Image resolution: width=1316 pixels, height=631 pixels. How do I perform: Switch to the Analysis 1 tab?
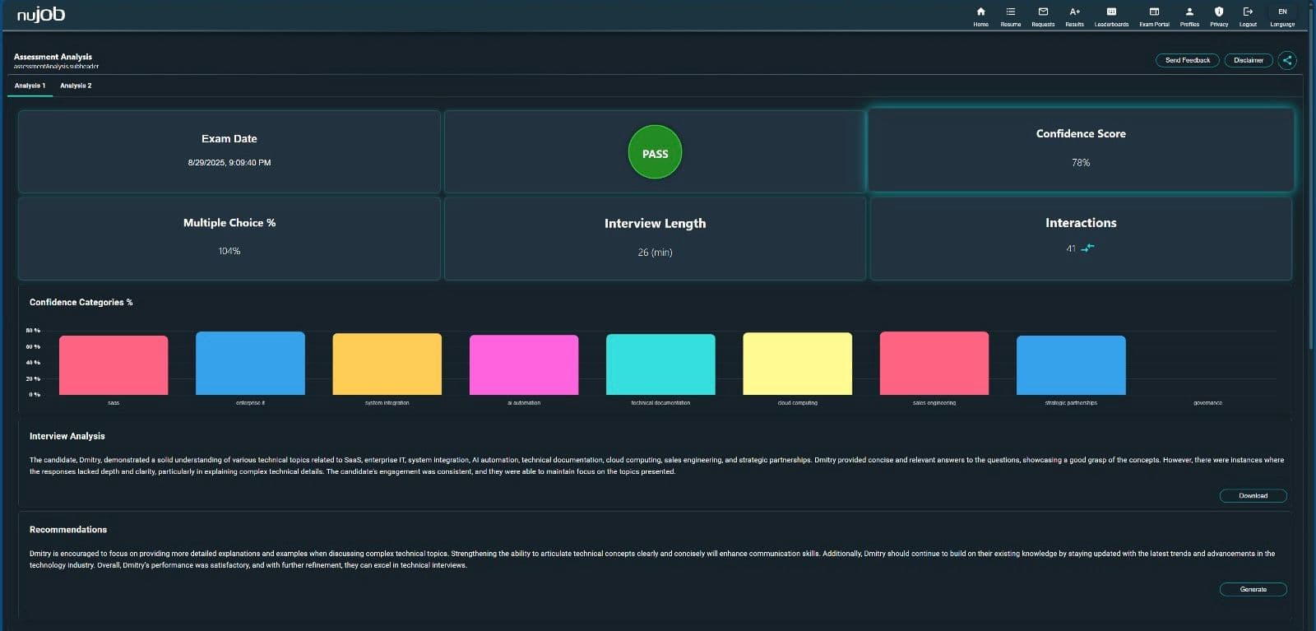click(x=30, y=86)
